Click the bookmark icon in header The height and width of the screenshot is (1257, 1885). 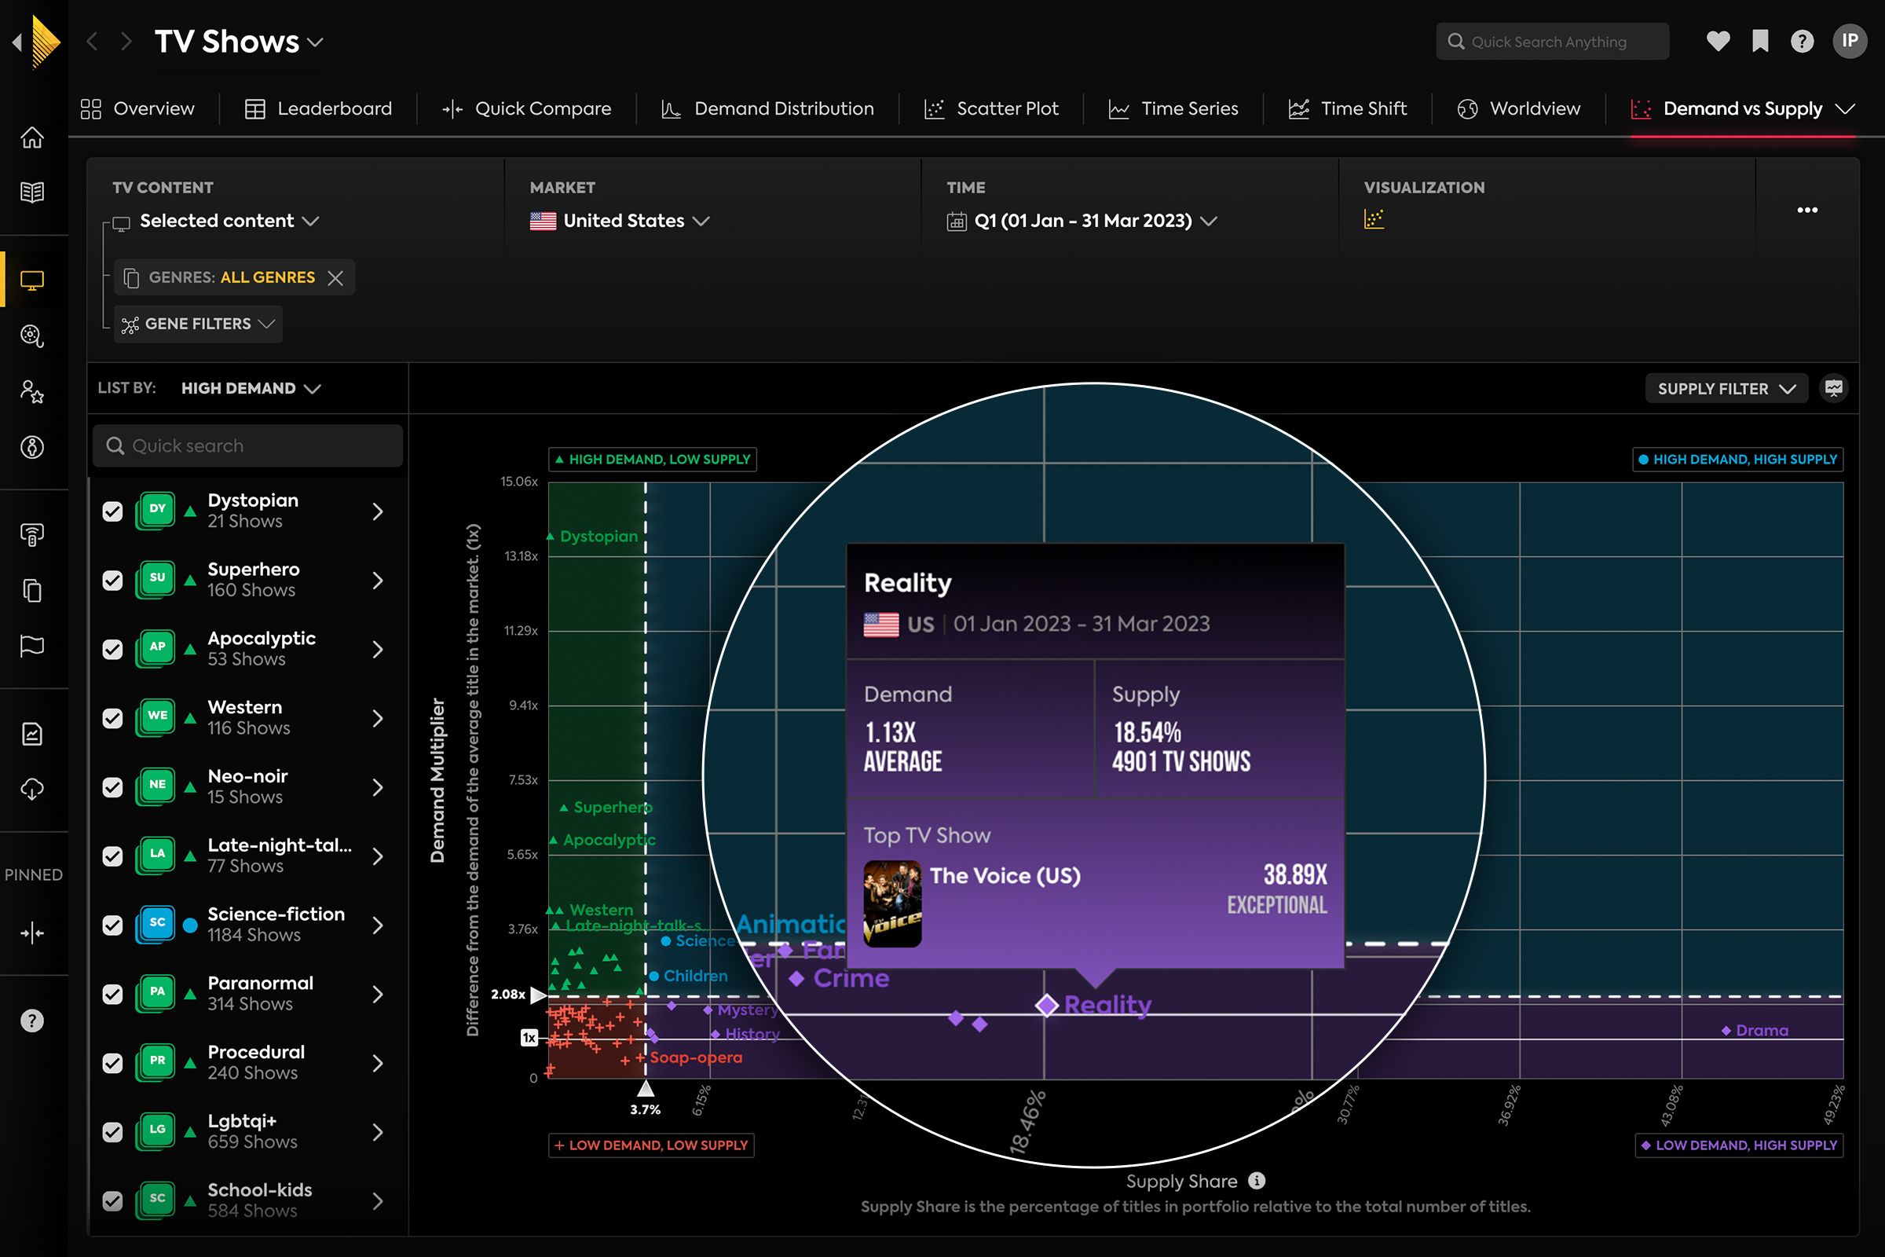[1760, 41]
